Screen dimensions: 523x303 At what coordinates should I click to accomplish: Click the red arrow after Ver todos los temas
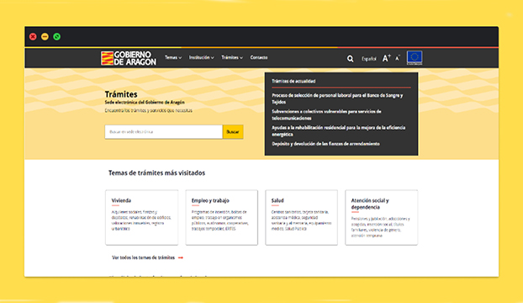tap(181, 258)
